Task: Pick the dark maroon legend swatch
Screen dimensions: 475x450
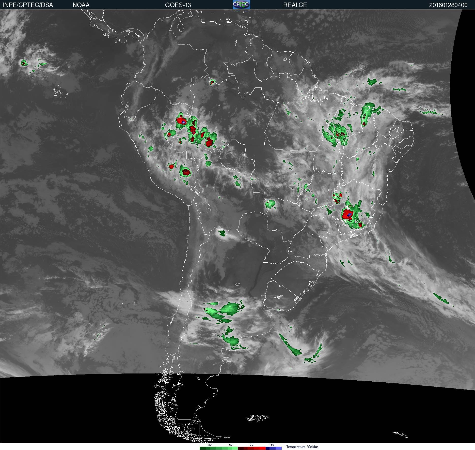Action: [241, 448]
